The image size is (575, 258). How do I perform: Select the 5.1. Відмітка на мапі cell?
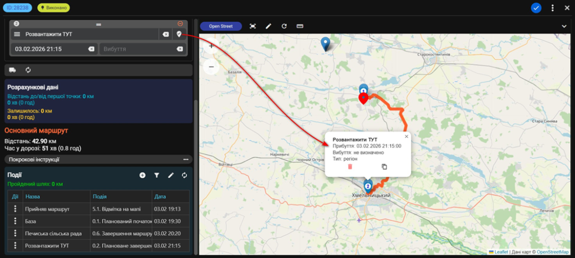coord(121,209)
